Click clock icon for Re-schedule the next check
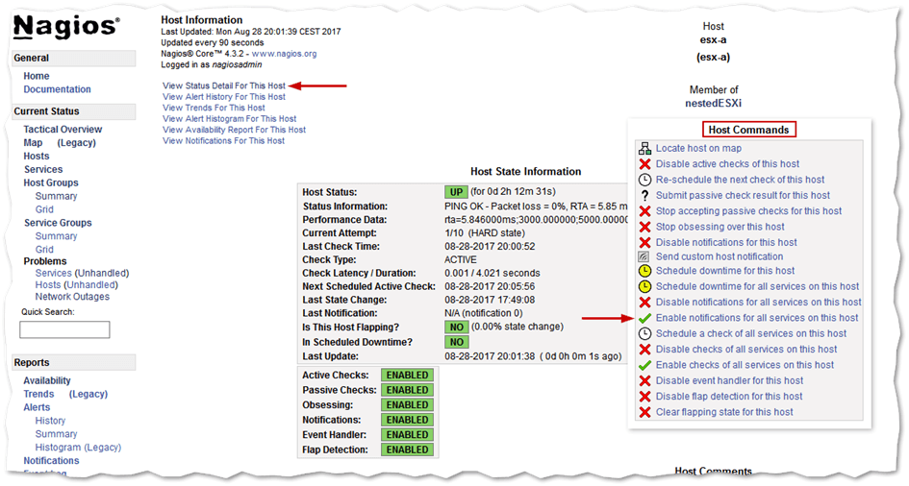This screenshot has width=909, height=486. [x=644, y=180]
